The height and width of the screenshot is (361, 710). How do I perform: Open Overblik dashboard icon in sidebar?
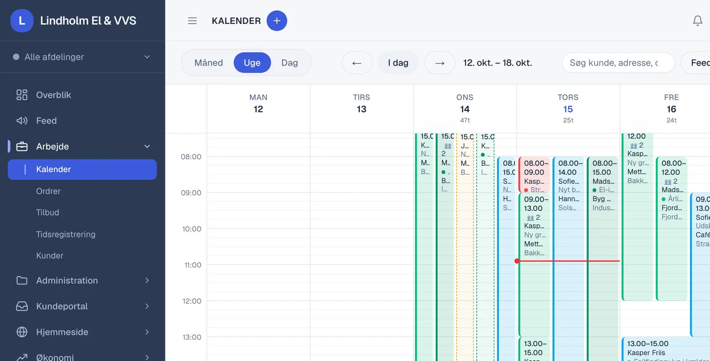point(22,95)
